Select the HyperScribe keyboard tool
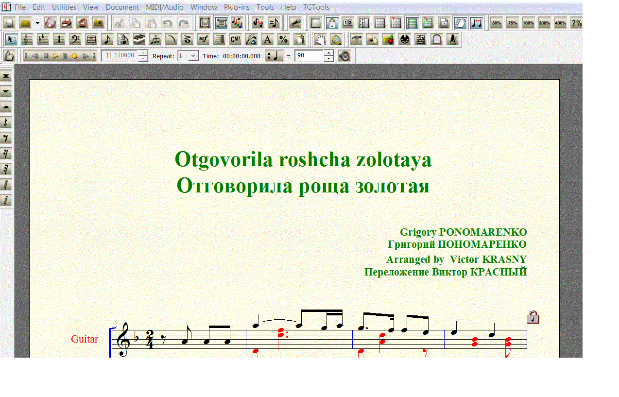The height and width of the screenshot is (397, 619). pyautogui.click(x=139, y=39)
